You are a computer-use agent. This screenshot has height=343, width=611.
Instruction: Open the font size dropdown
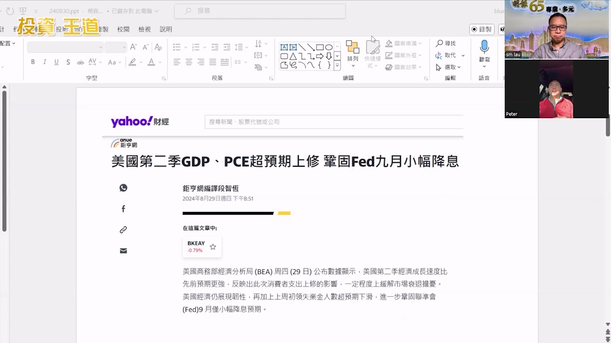(123, 47)
